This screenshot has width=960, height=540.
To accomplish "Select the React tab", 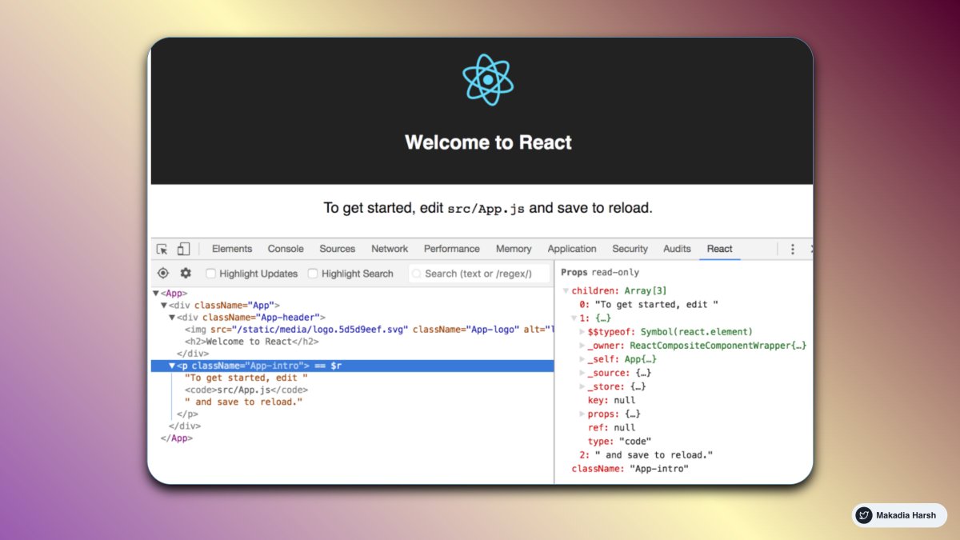I will [x=719, y=249].
